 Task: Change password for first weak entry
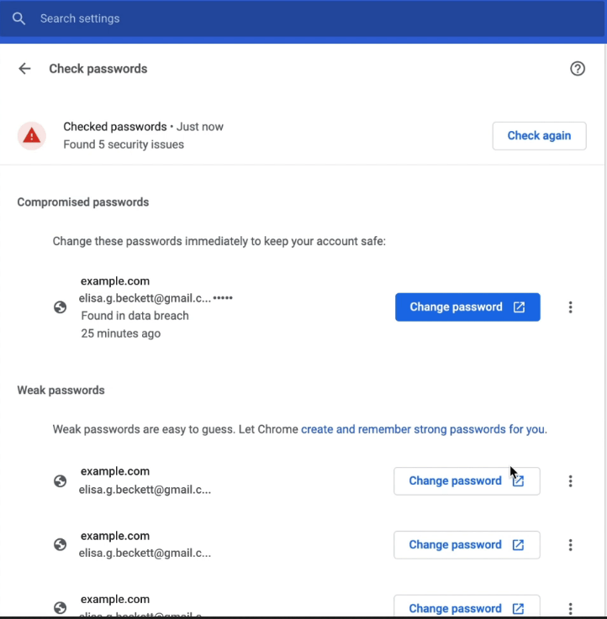(467, 481)
